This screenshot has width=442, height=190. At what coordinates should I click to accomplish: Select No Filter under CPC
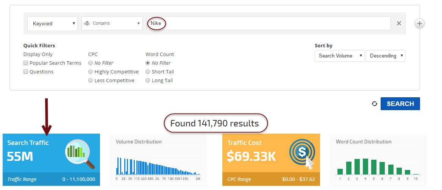91,63
